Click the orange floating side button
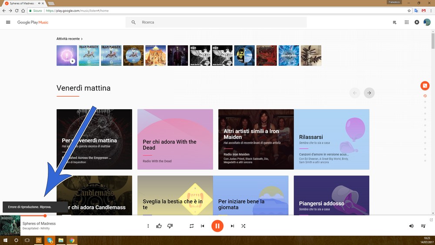435x245 pixels. pos(425,86)
